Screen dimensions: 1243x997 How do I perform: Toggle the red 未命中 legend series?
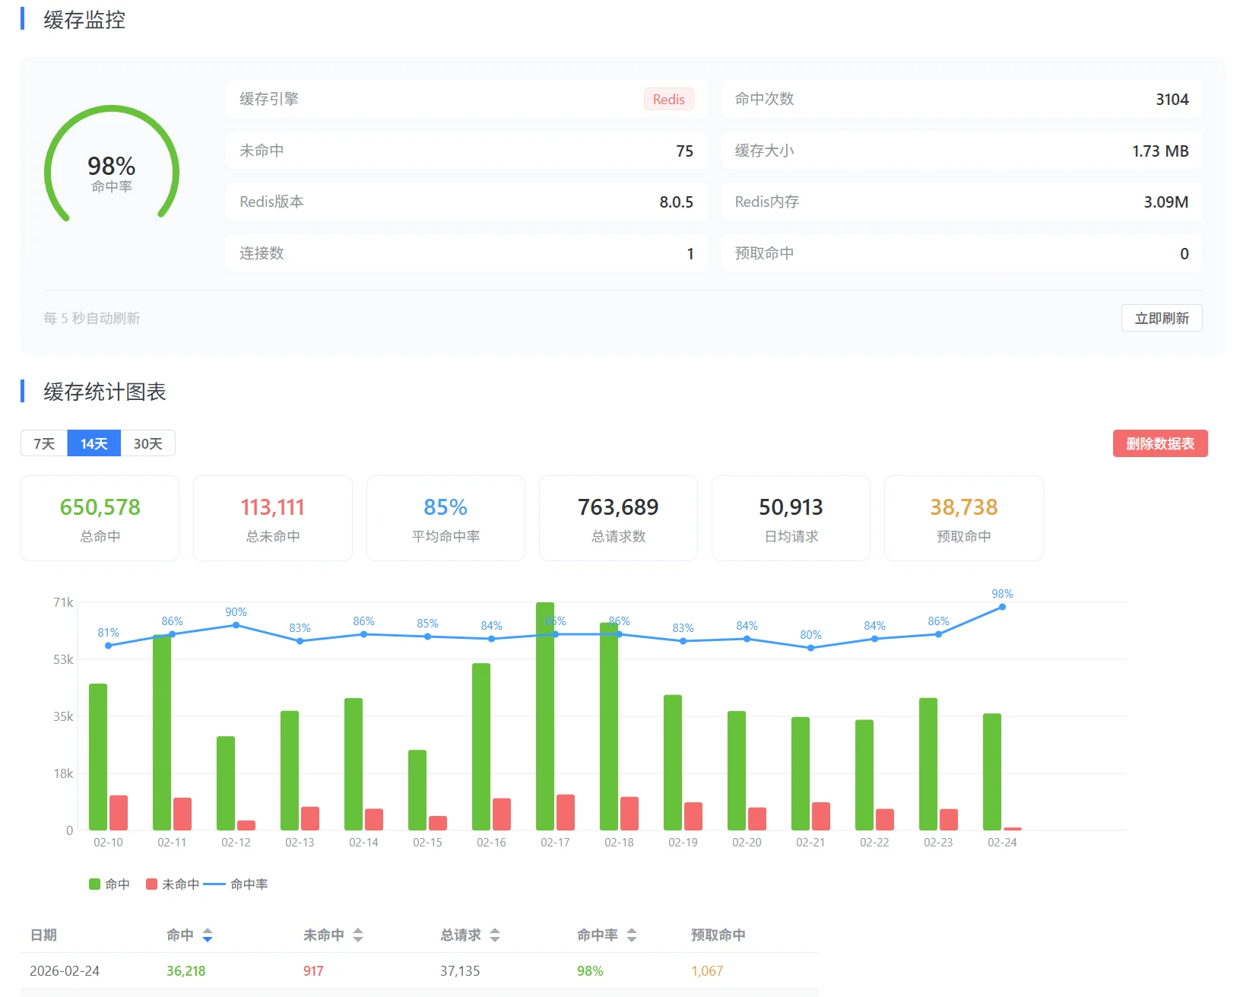coord(173,884)
